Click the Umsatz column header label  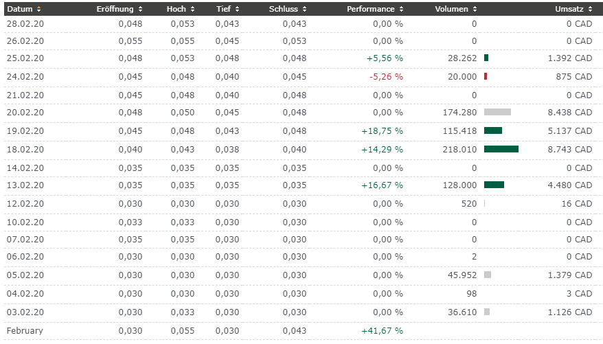pos(569,10)
